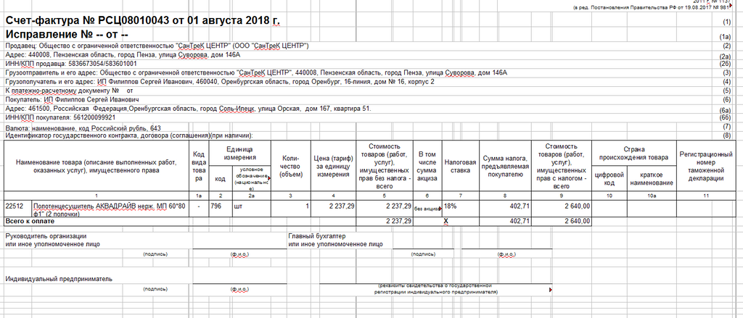
Task: Select the line marker '(2а)' at right edge
Action: 726,56
